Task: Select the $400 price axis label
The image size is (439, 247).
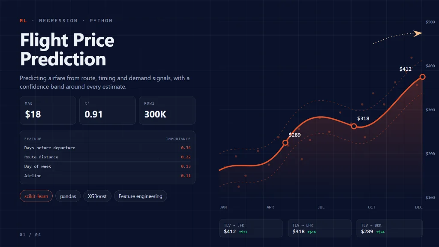Action: click(430, 66)
